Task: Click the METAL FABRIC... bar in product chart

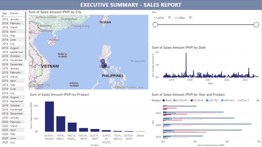Action: pyautogui.click(x=61, y=124)
